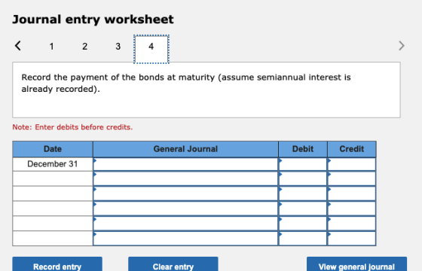
Task: Click Debit cell in last row
Action: click(303, 239)
